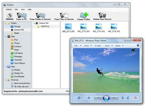Click E-mail in Photo Viewer
This screenshot has height=106, width=145.
(98, 46)
